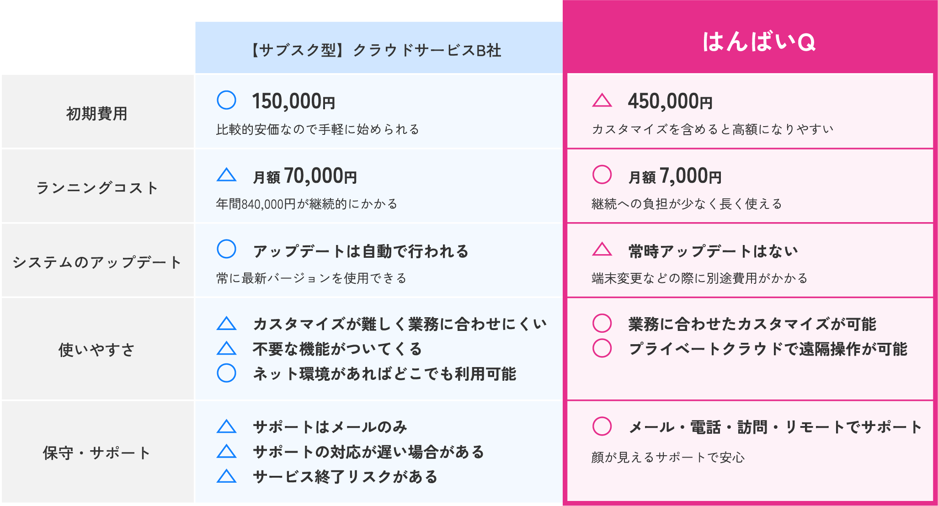
Task: Click the blue triangle beside サービス終了リスクがある
Action: click(226, 476)
